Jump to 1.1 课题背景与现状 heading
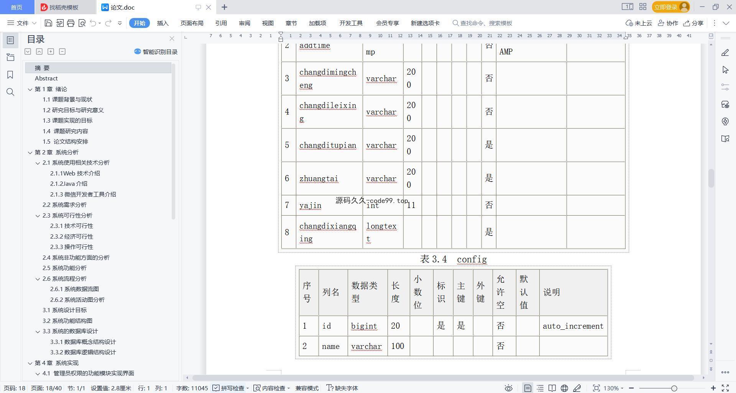Image resolution: width=736 pixels, height=393 pixels. pyautogui.click(x=67, y=100)
